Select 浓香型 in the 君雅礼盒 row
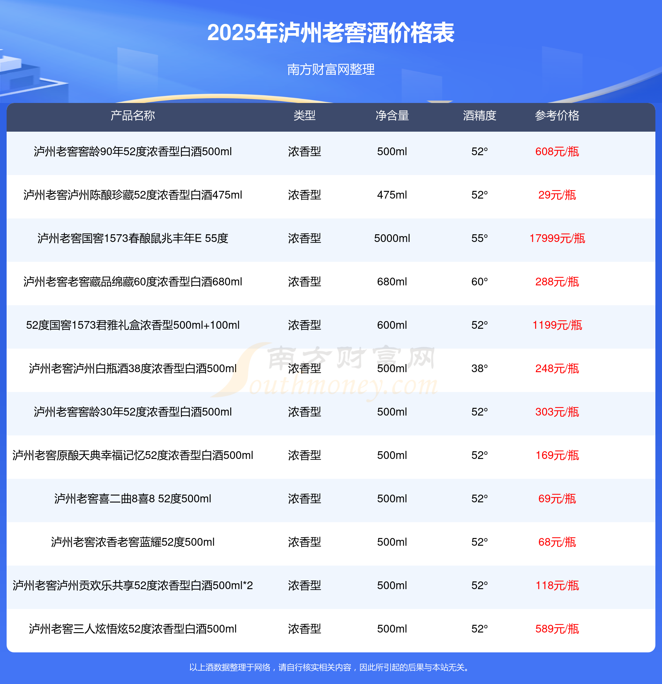The image size is (662, 684). (305, 325)
